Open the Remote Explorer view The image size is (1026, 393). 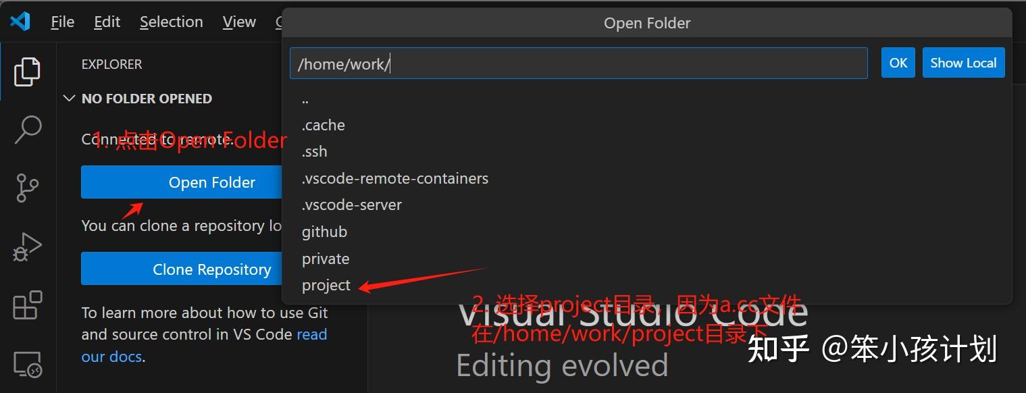[27, 363]
